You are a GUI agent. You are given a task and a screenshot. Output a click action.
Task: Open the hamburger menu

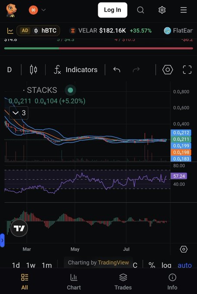[x=184, y=10]
